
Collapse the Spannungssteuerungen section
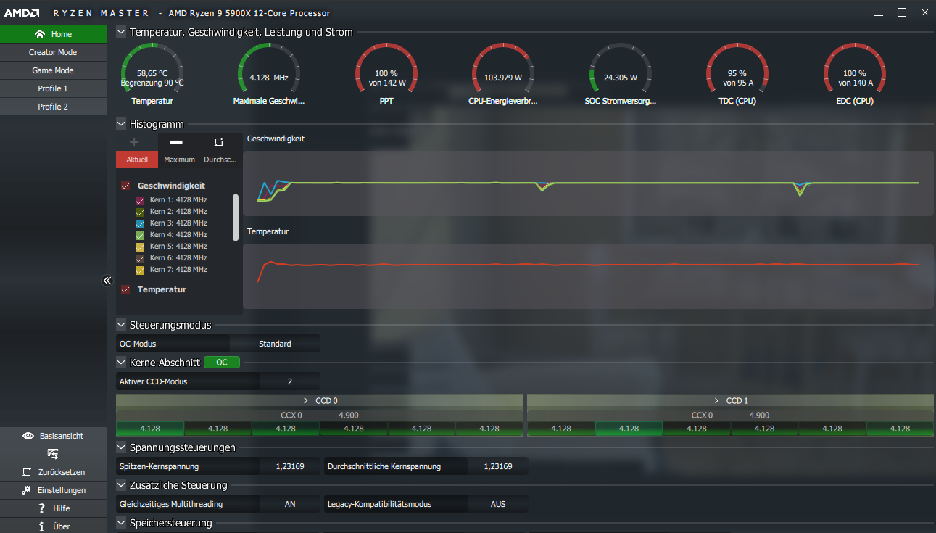[x=121, y=447]
